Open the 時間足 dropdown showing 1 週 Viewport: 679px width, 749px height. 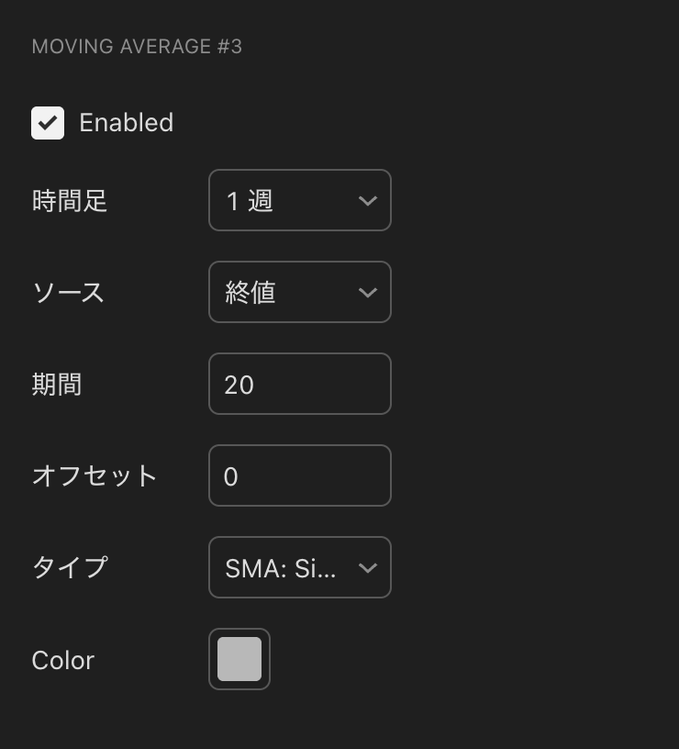coord(300,200)
